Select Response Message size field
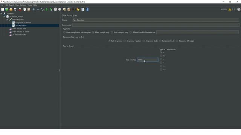Image resolution: width=241 pixels, height=135 pixels. click(177, 41)
